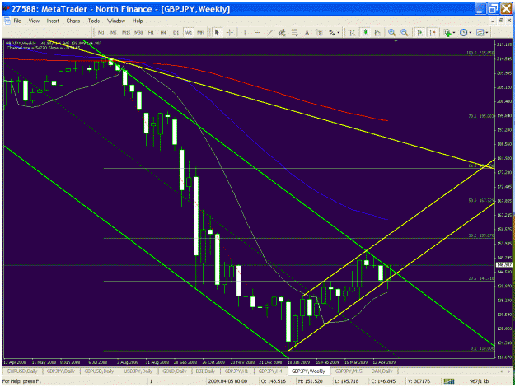515x387 pixels.
Task: Switch to the GBPUSD,Daily chart tab
Action: click(x=99, y=371)
